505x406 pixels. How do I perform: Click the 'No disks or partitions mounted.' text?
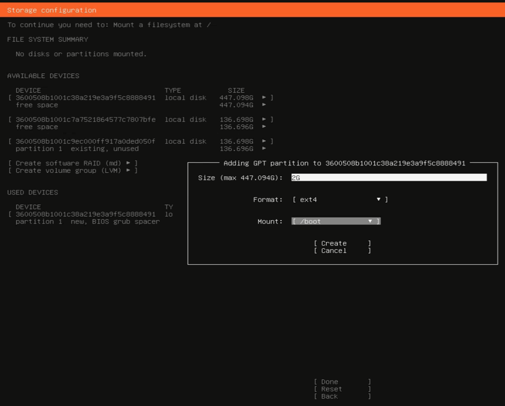point(81,54)
